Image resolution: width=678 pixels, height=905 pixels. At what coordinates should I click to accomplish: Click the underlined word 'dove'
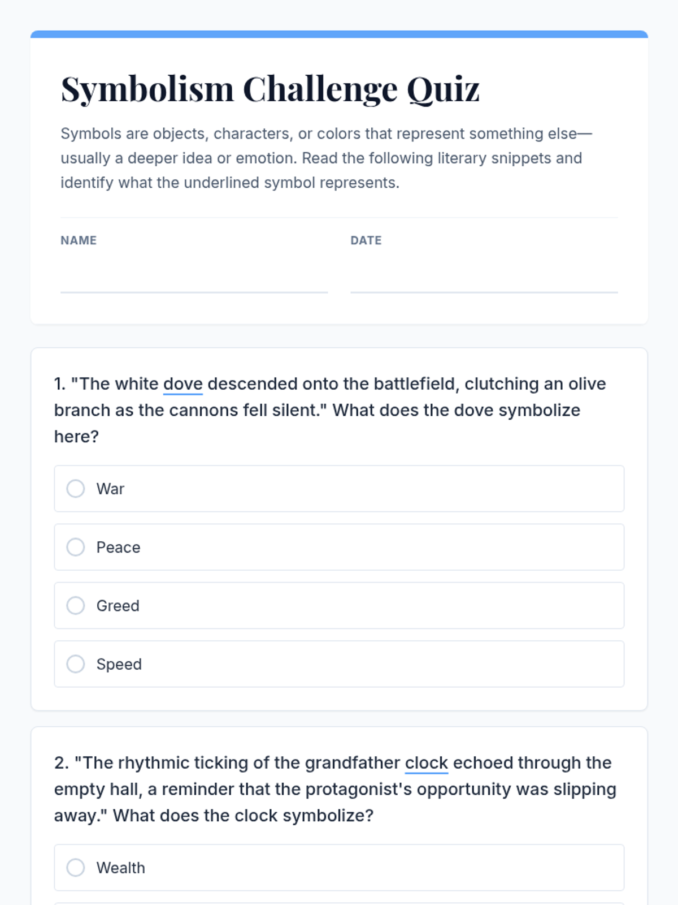tap(182, 384)
